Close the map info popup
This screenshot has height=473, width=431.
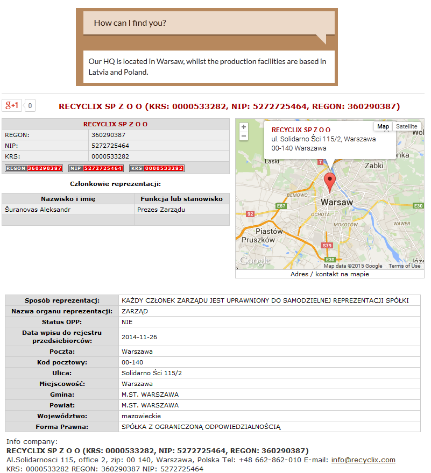[x=386, y=130]
